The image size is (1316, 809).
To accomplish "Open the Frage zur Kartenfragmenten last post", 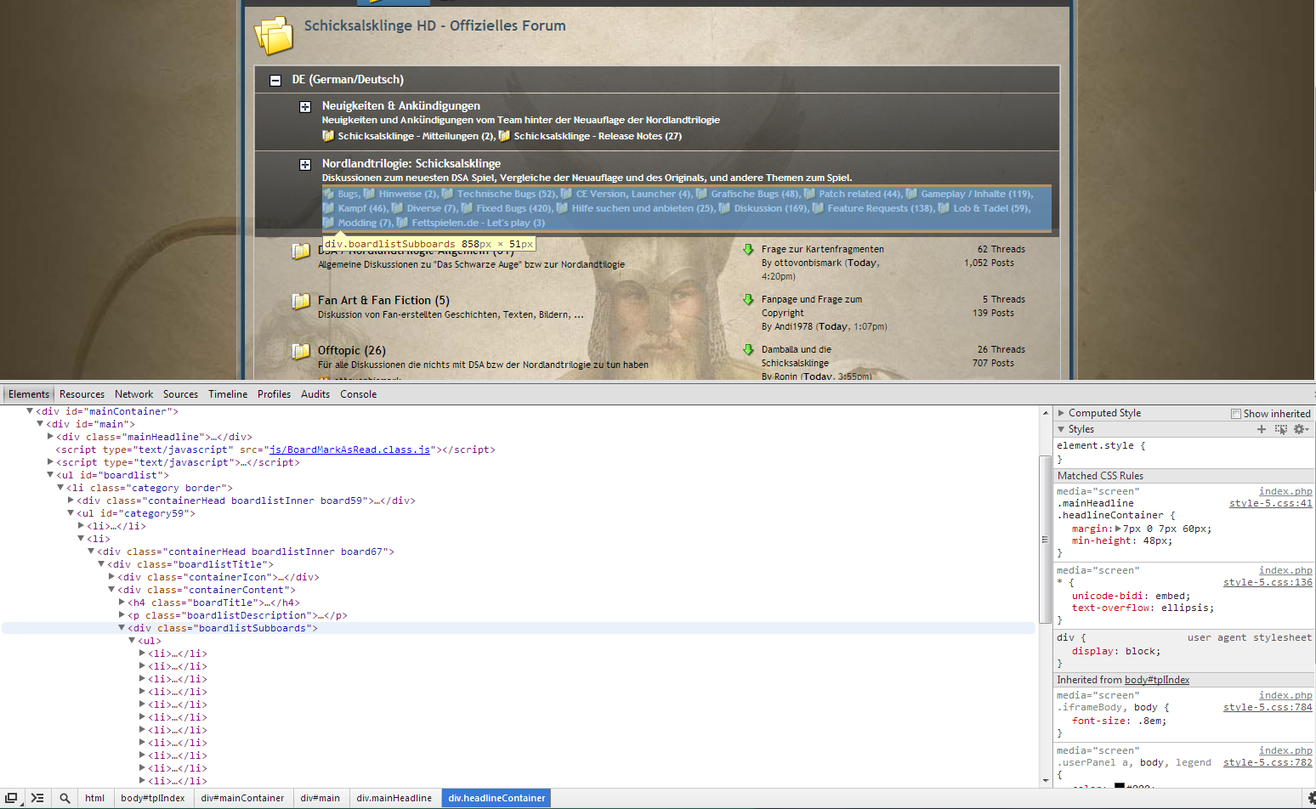I will (823, 249).
